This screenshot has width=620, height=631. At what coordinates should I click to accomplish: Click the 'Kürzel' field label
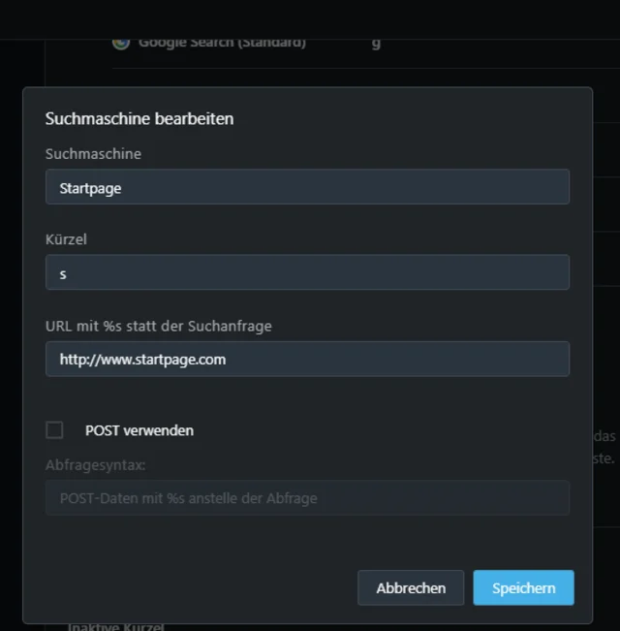point(66,238)
